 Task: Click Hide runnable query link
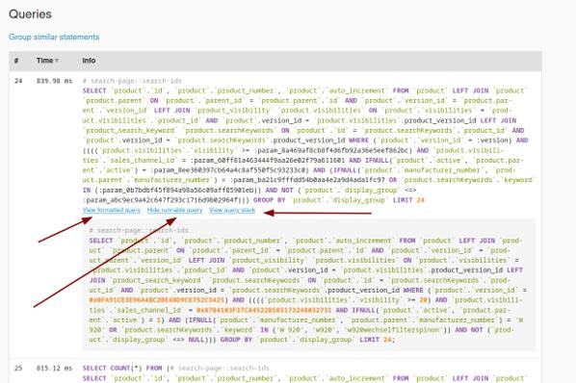coord(175,210)
